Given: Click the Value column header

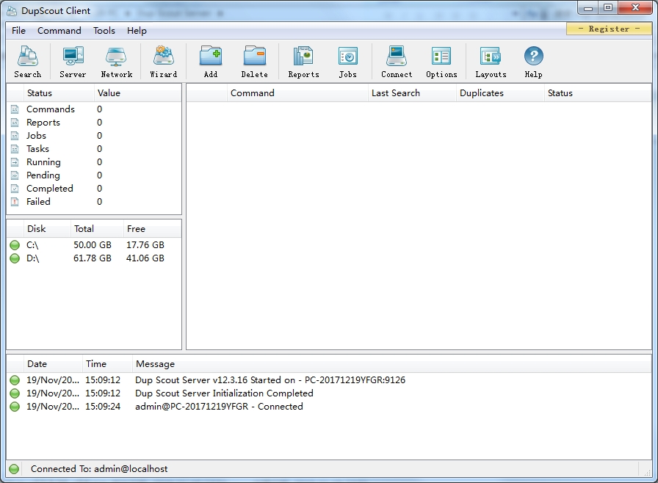Looking at the screenshot, I should pyautogui.click(x=137, y=93).
